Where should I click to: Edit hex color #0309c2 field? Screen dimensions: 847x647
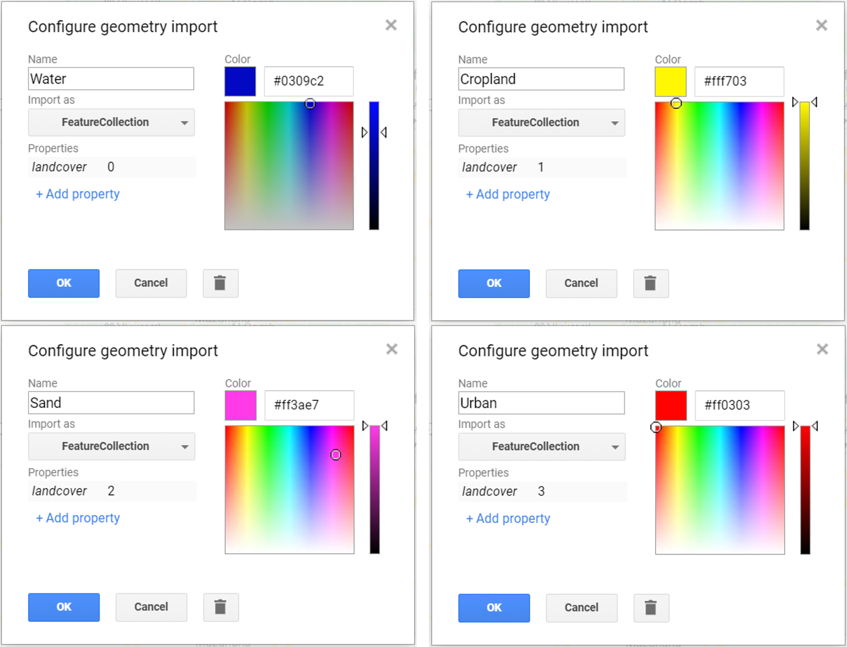click(x=309, y=81)
